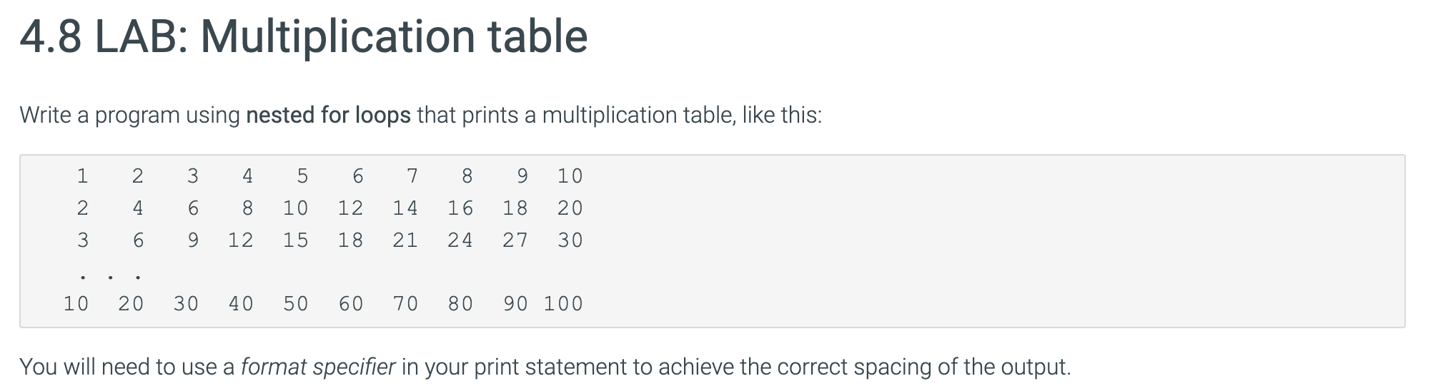Click the italic 'format specifier' phrase
1438x391 pixels.
point(318,367)
